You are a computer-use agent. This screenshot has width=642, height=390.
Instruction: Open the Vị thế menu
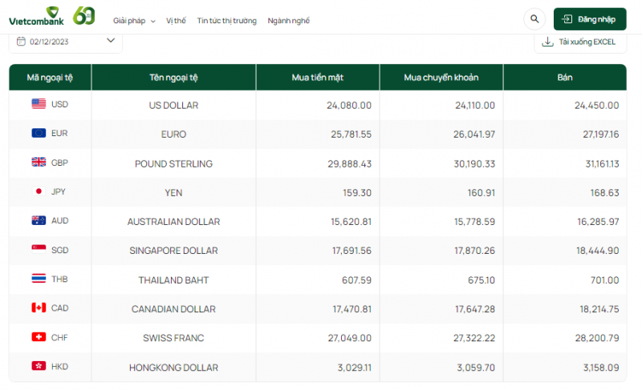point(175,21)
